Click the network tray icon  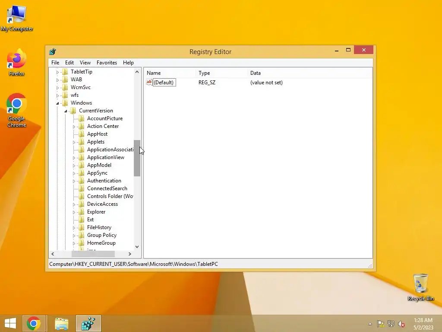click(x=391, y=324)
